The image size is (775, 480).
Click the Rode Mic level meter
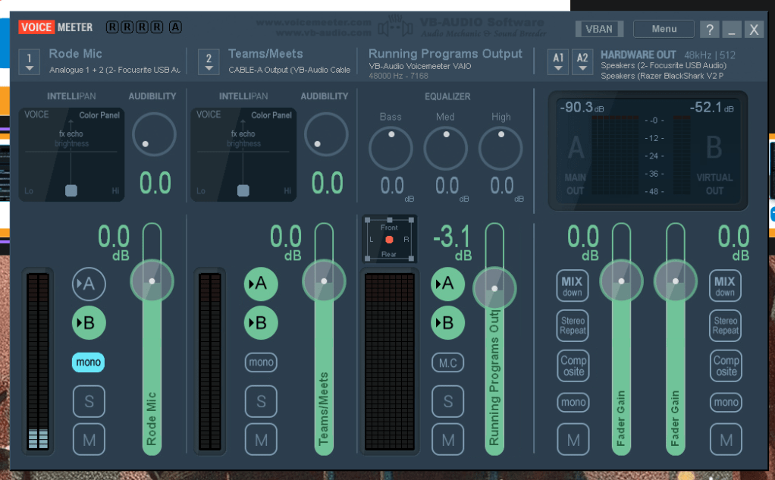[x=38, y=362]
